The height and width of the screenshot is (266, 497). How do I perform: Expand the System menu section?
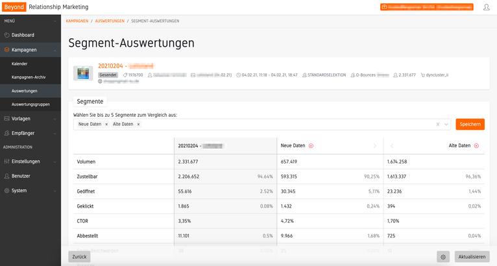point(56,191)
